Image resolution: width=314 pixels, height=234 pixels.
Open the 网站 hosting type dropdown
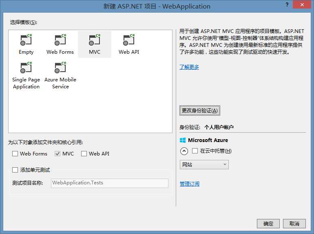click(204, 165)
